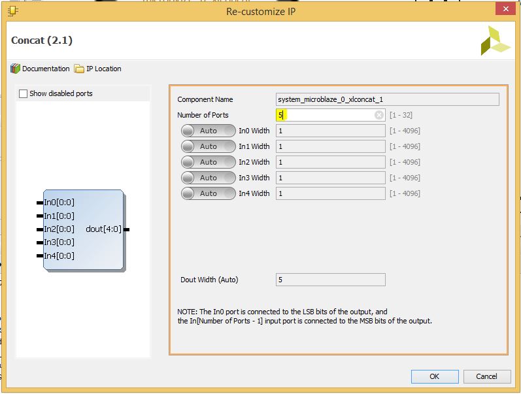Viewport: 521px width, 394px height.
Task: Click the [1 - 32] range hint
Action: [401, 115]
